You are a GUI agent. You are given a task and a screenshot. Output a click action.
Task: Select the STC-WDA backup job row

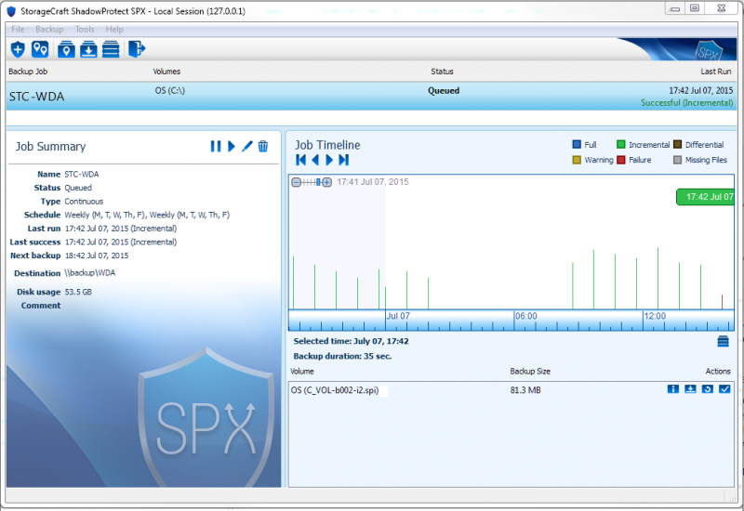(371, 97)
